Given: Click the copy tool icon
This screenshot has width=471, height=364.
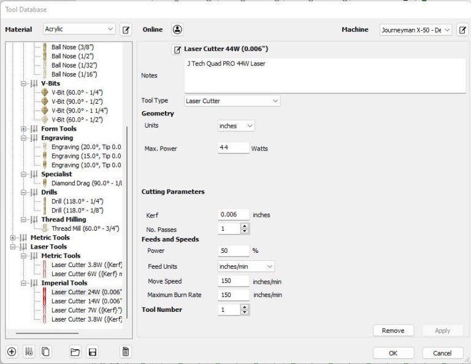Looking at the screenshot, I should (45, 352).
